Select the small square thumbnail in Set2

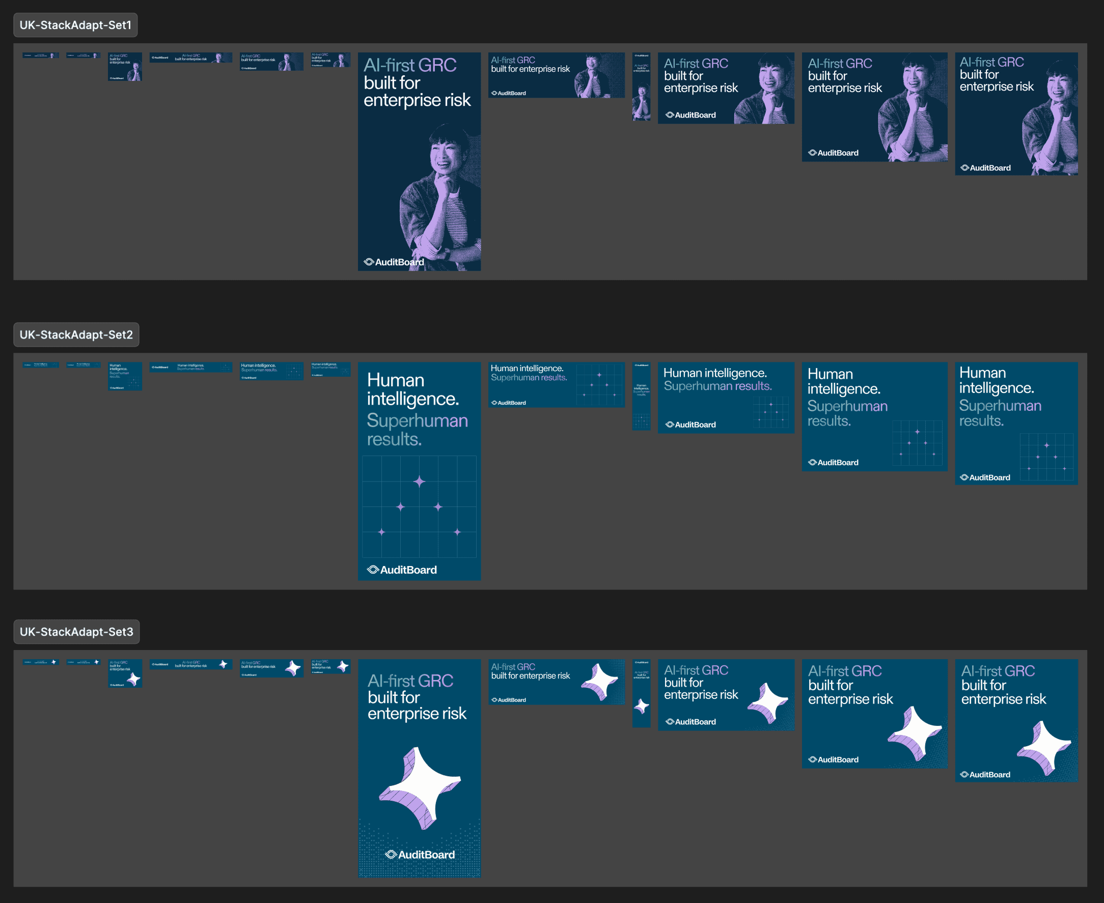(125, 376)
